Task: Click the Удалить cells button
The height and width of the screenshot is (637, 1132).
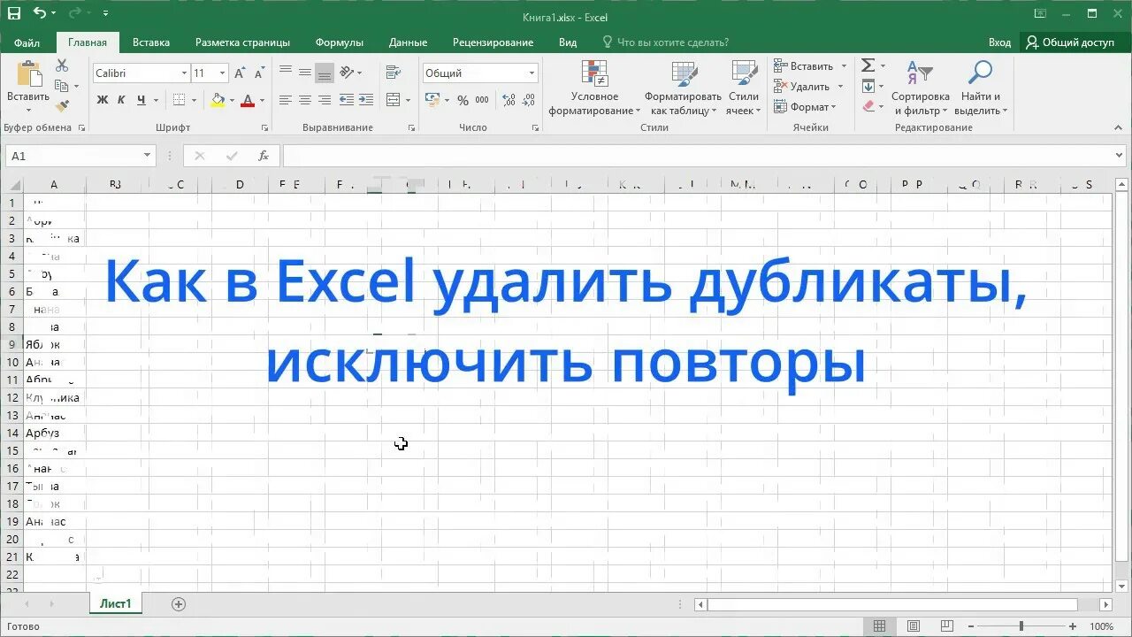Action: pyautogui.click(x=807, y=86)
